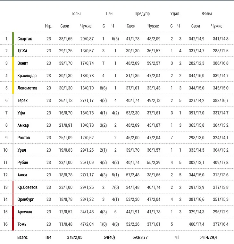
Task: Click the dark red marker beside Арсенал
Action: [x=13, y=212]
